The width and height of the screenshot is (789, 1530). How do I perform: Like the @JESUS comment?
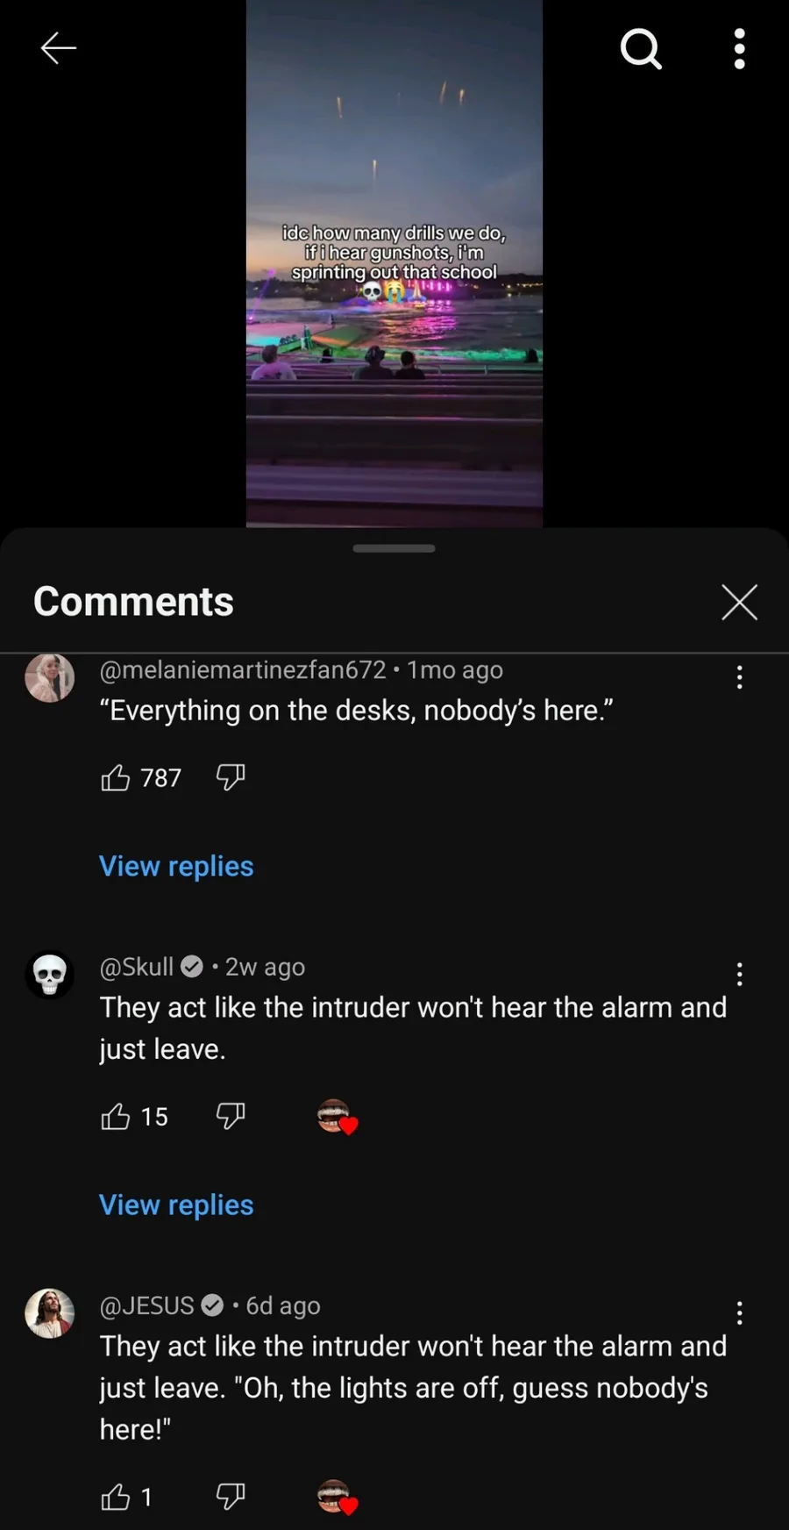(x=116, y=1497)
